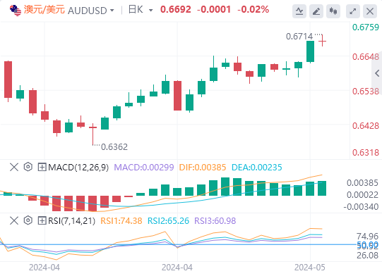Open the indicator line chart icon
The image size is (382, 276).
click(299, 11)
